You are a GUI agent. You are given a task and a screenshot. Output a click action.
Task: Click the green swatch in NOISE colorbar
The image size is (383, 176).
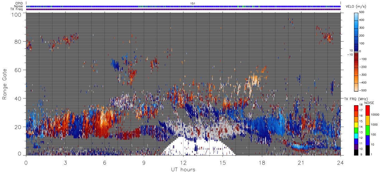click(x=367, y=130)
